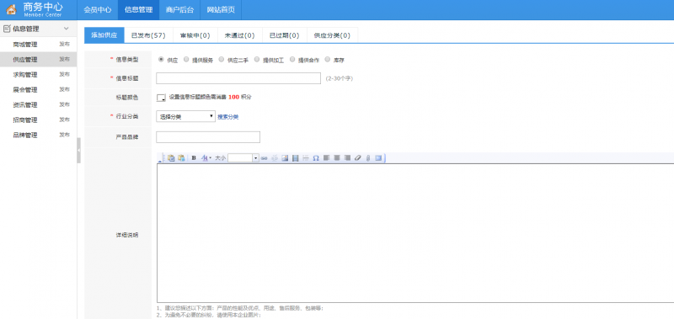Viewport: 674px width, 319px height.
Task: Open 供应管理 in the sidebar
Action: click(25, 59)
